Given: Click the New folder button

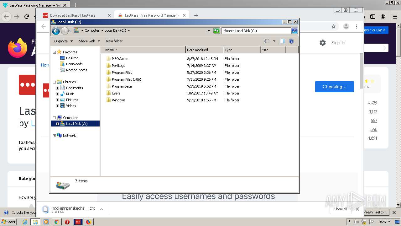Looking at the screenshot, I should (114, 41).
